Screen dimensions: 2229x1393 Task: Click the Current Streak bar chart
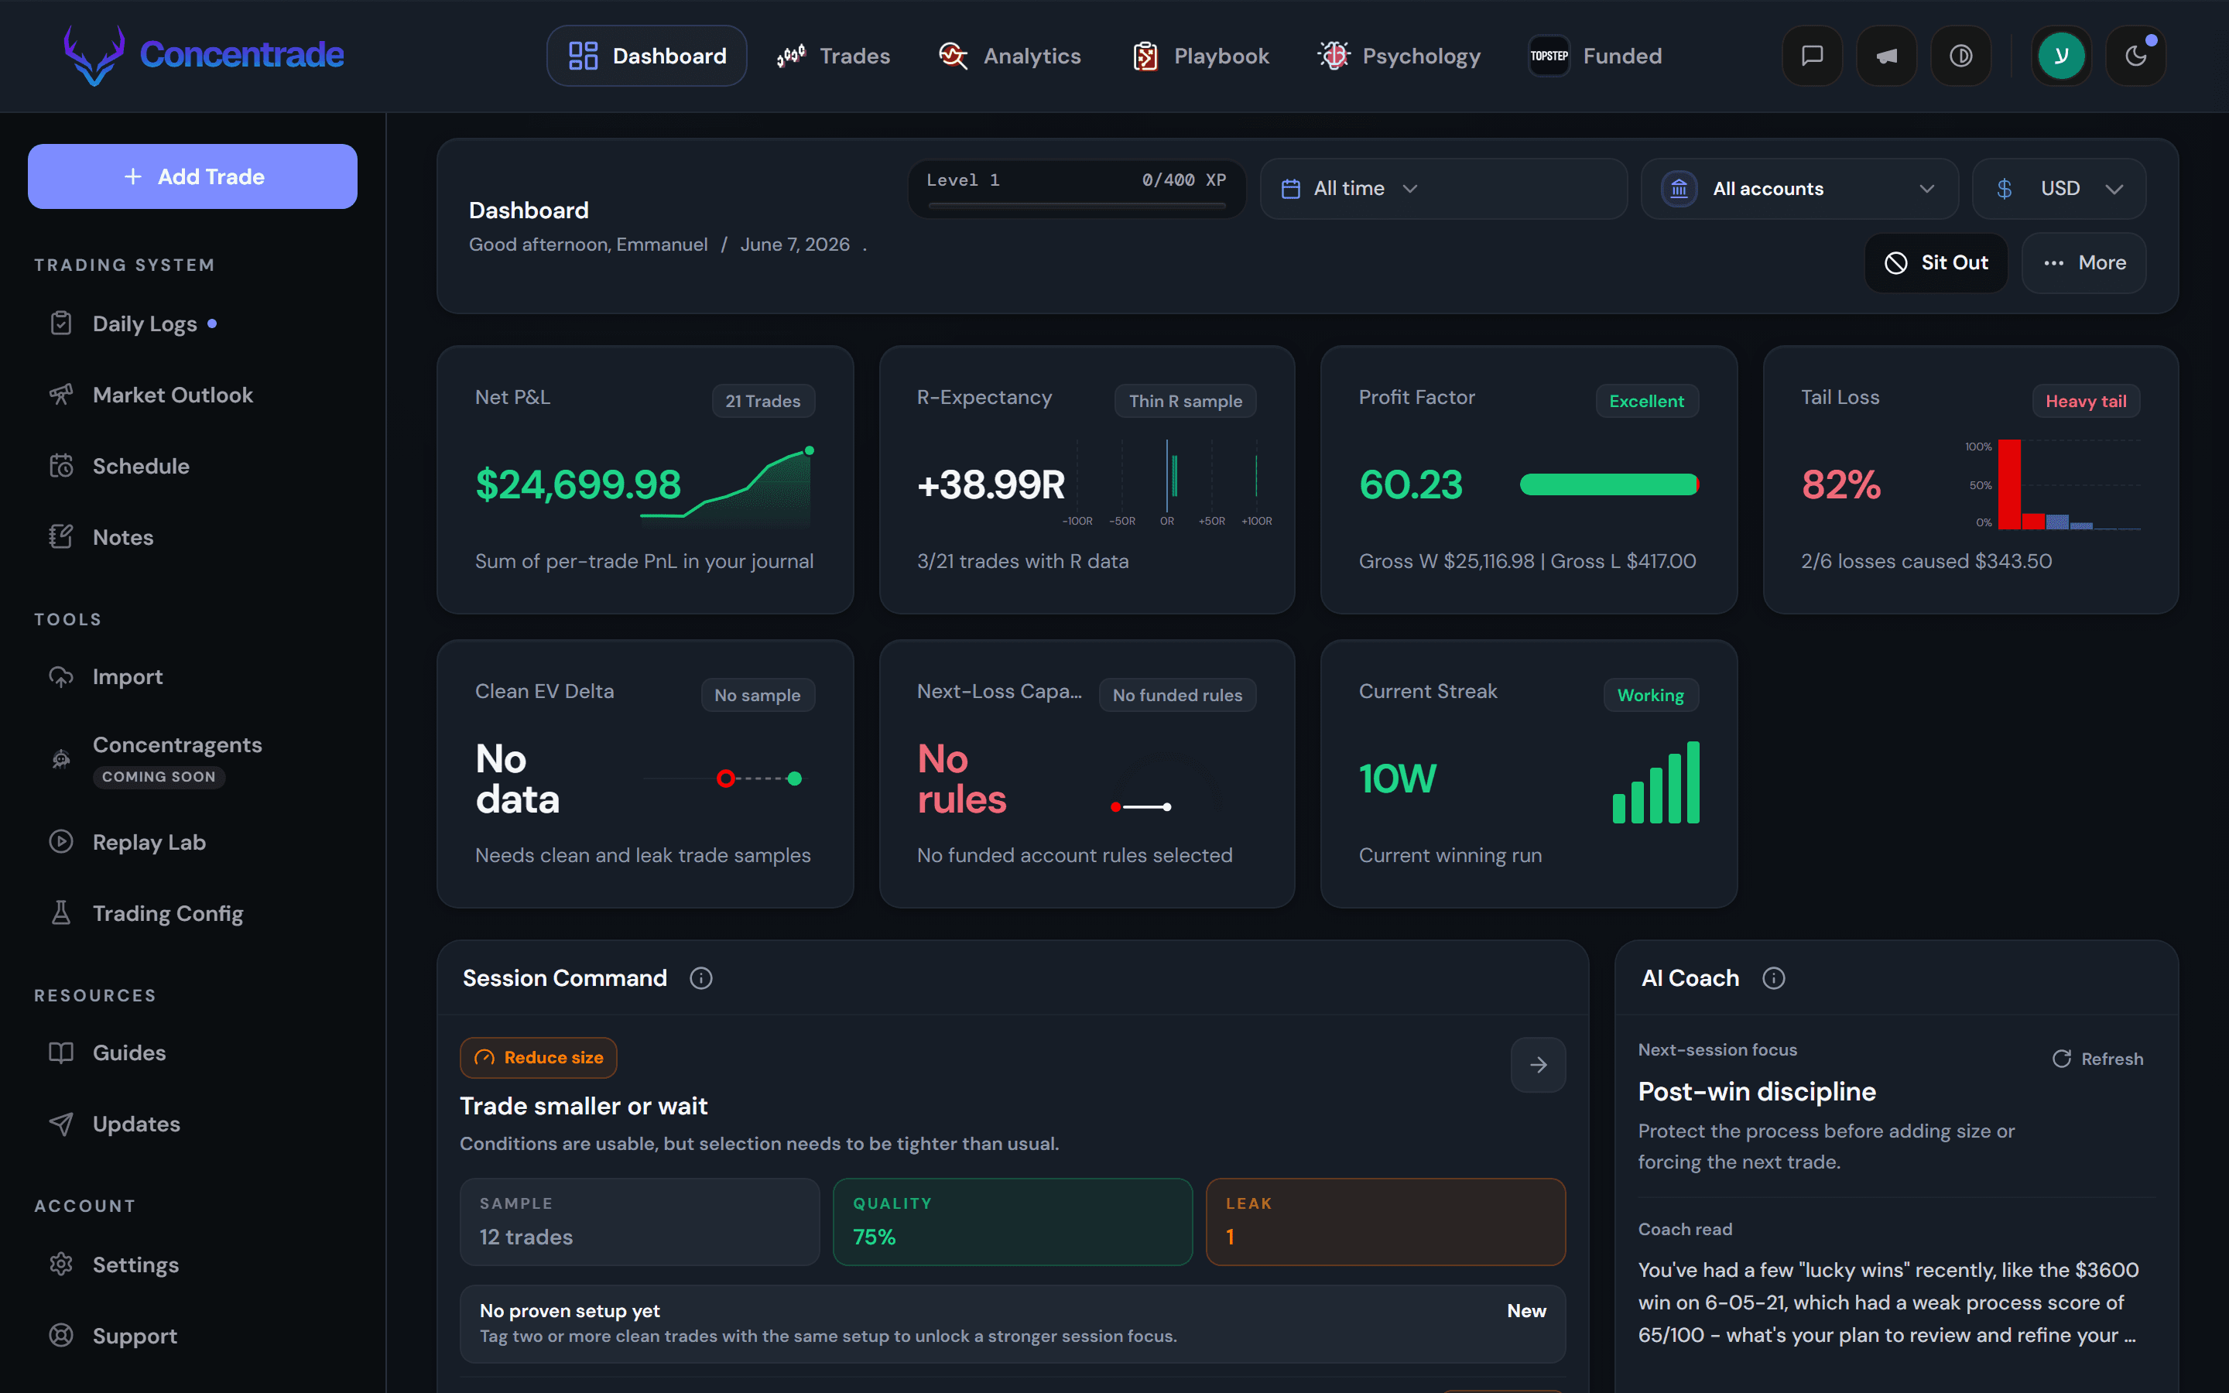[1655, 782]
